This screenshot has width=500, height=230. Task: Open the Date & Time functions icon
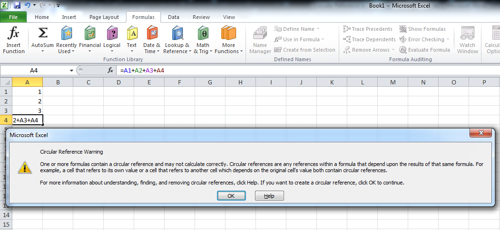pyautogui.click(x=152, y=33)
